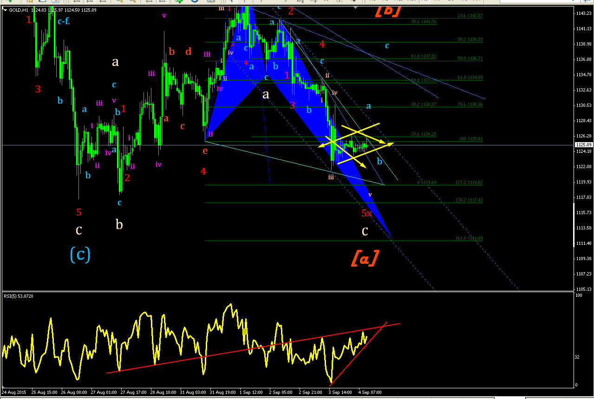
Task: Click the RSI(5) 53.8720 indicator label
Action: (x=19, y=296)
